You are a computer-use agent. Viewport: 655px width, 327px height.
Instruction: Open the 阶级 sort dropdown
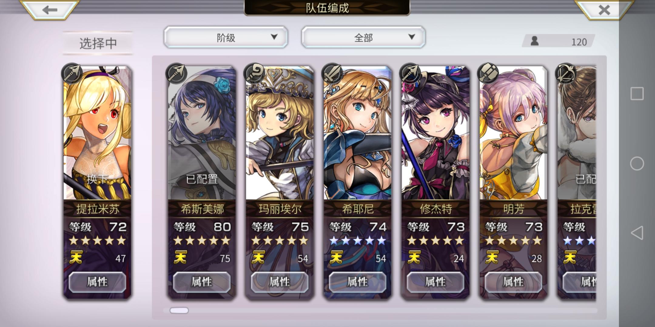[x=226, y=37]
